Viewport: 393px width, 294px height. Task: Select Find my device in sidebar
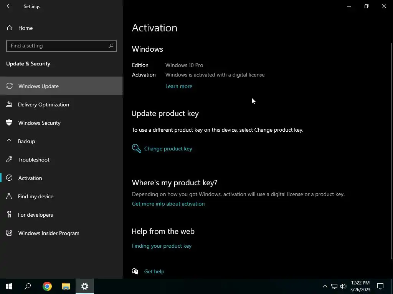pyautogui.click(x=61, y=196)
